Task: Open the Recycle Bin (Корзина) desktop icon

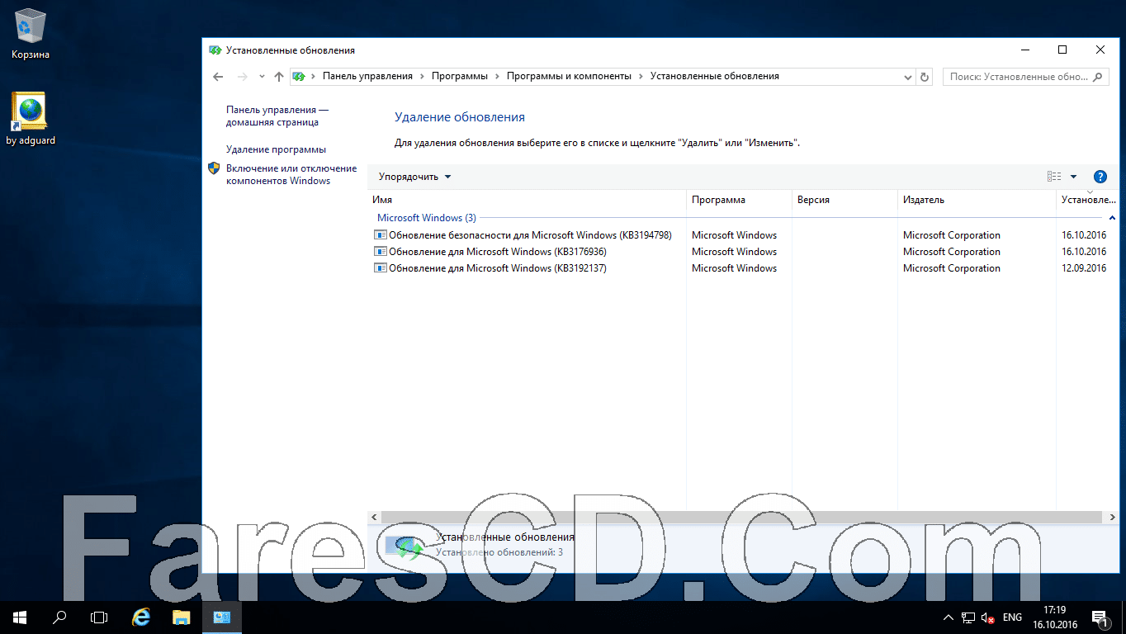Action: [31, 35]
